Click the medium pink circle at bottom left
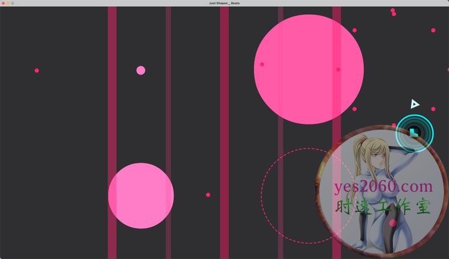The image size is (449, 259). (141, 196)
